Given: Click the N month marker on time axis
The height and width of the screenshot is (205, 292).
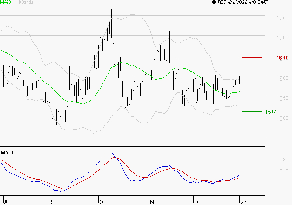Looking at the screenshot, I should point(152,202).
